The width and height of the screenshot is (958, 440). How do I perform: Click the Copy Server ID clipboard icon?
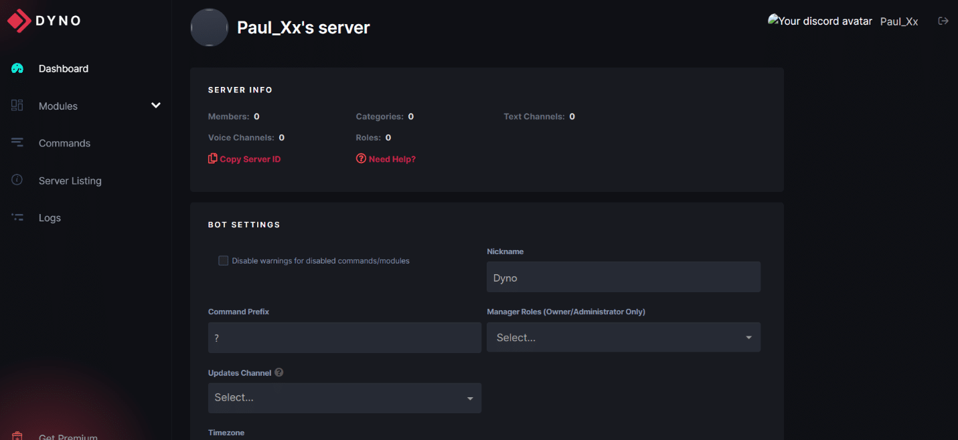213,158
